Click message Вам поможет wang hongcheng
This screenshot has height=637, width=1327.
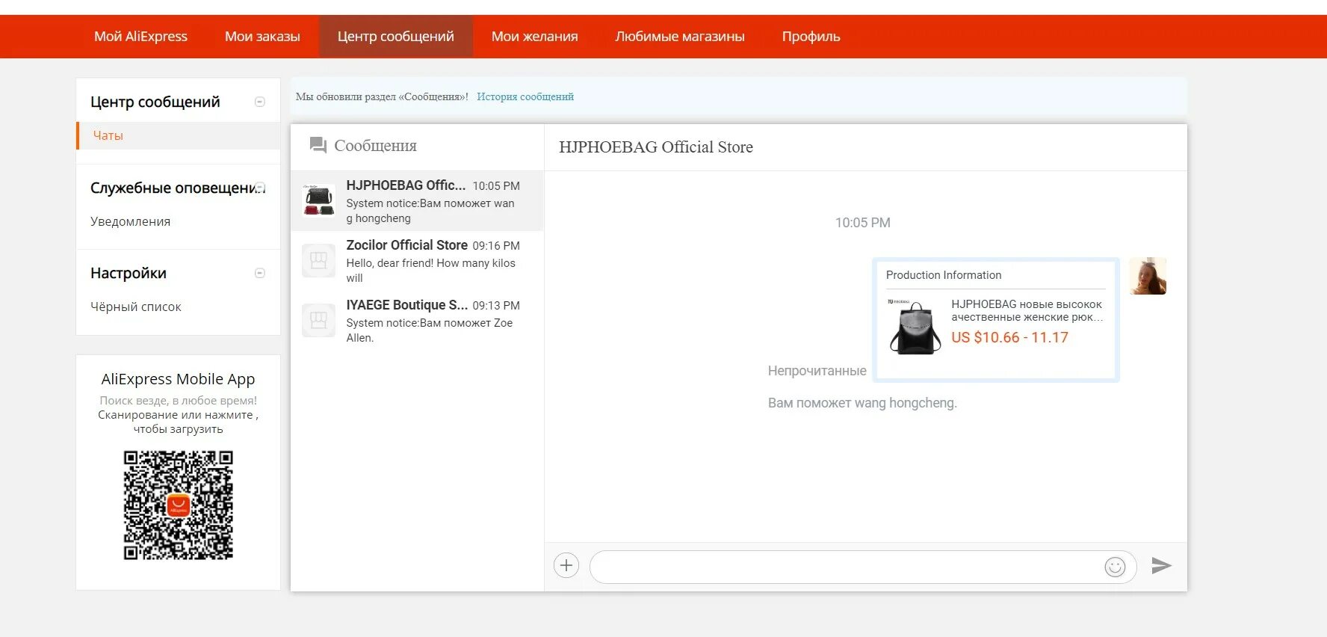(x=862, y=403)
